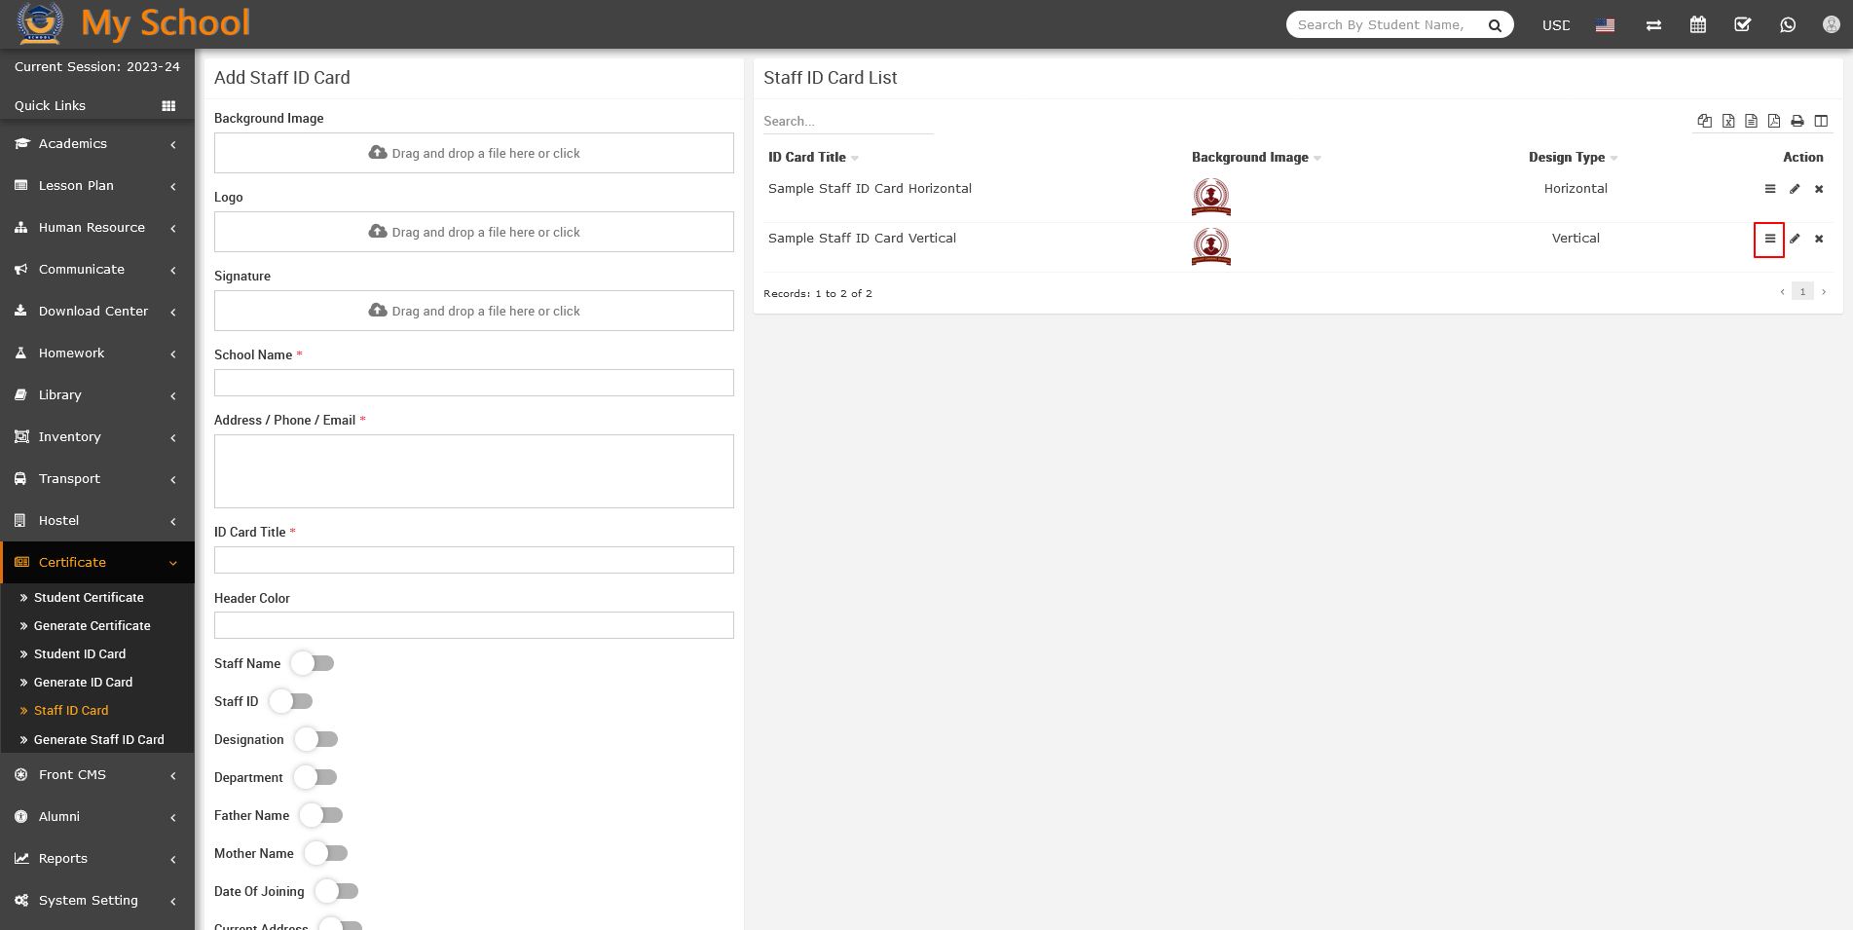Click the School Name input field

(473, 383)
